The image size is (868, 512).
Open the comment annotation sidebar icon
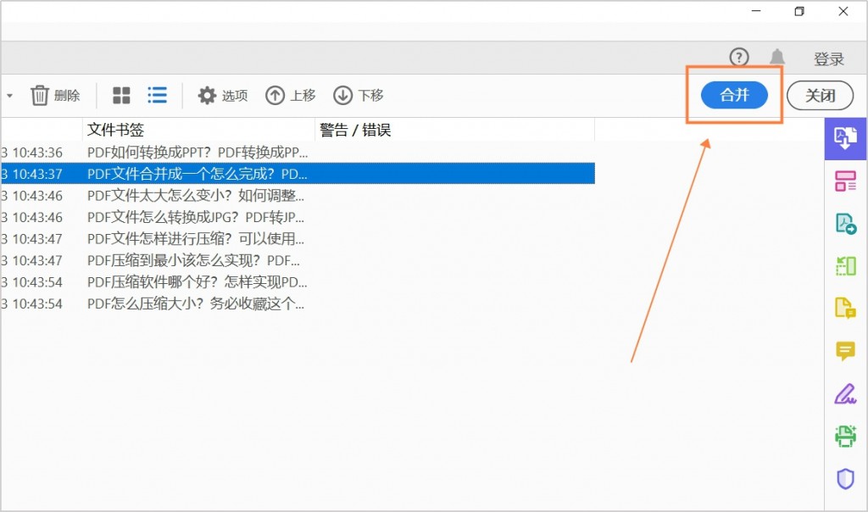point(844,351)
